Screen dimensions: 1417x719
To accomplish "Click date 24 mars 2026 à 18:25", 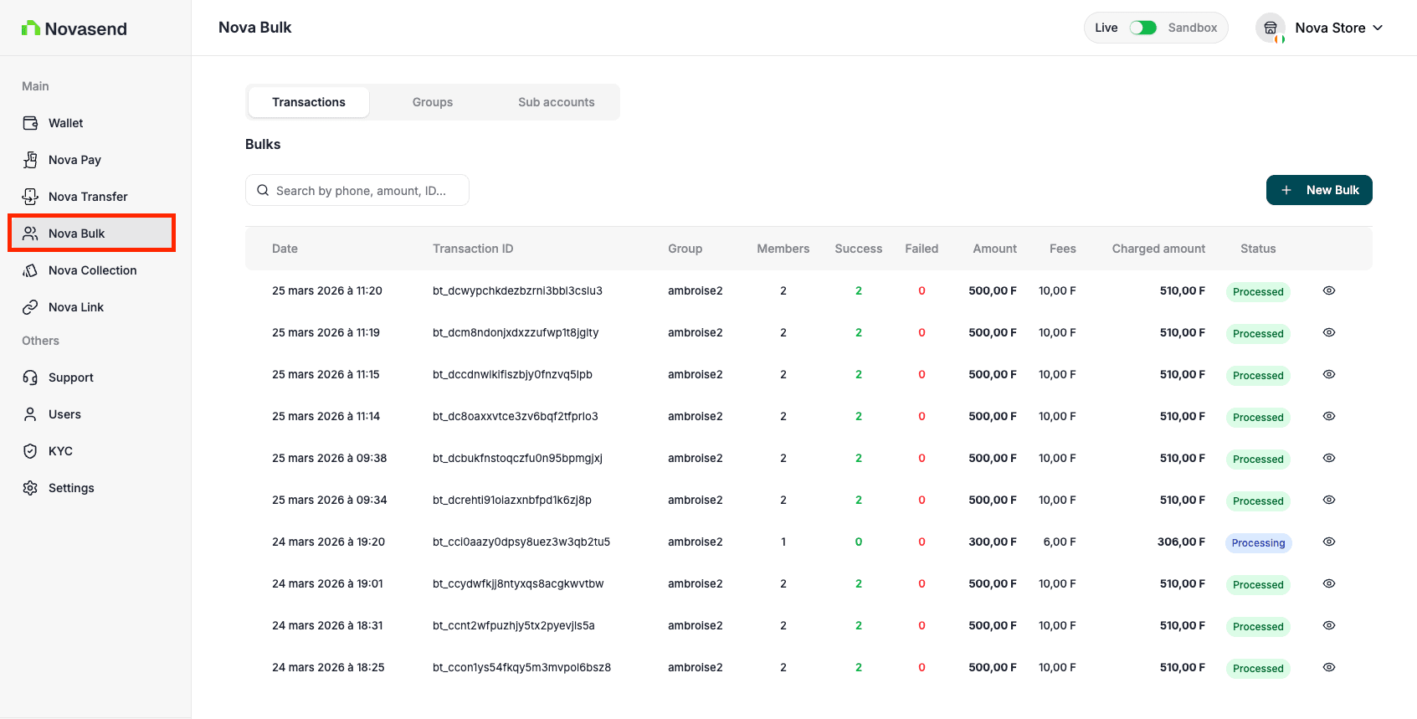I will tap(328, 667).
